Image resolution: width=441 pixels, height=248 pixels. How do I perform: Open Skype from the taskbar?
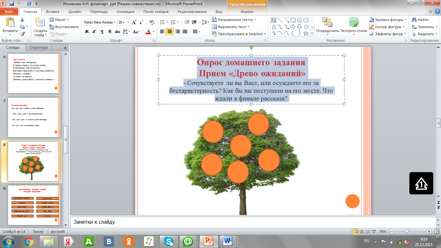coord(169,241)
